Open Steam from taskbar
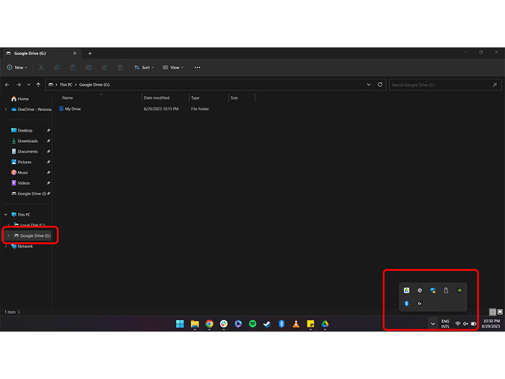The width and height of the screenshot is (505, 379). [267, 323]
